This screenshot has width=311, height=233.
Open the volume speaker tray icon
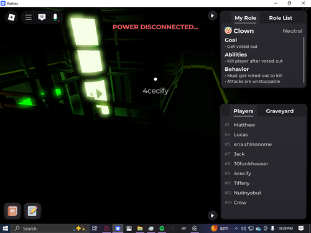[x=243, y=229]
